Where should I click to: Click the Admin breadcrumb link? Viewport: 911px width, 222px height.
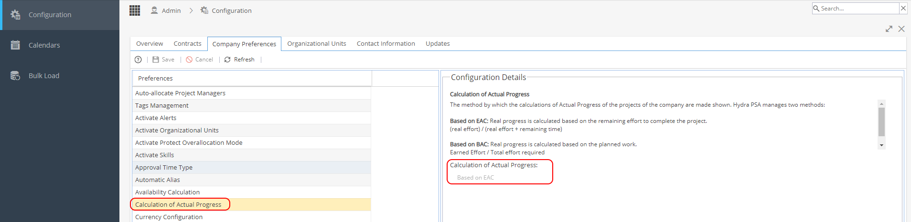(166, 10)
